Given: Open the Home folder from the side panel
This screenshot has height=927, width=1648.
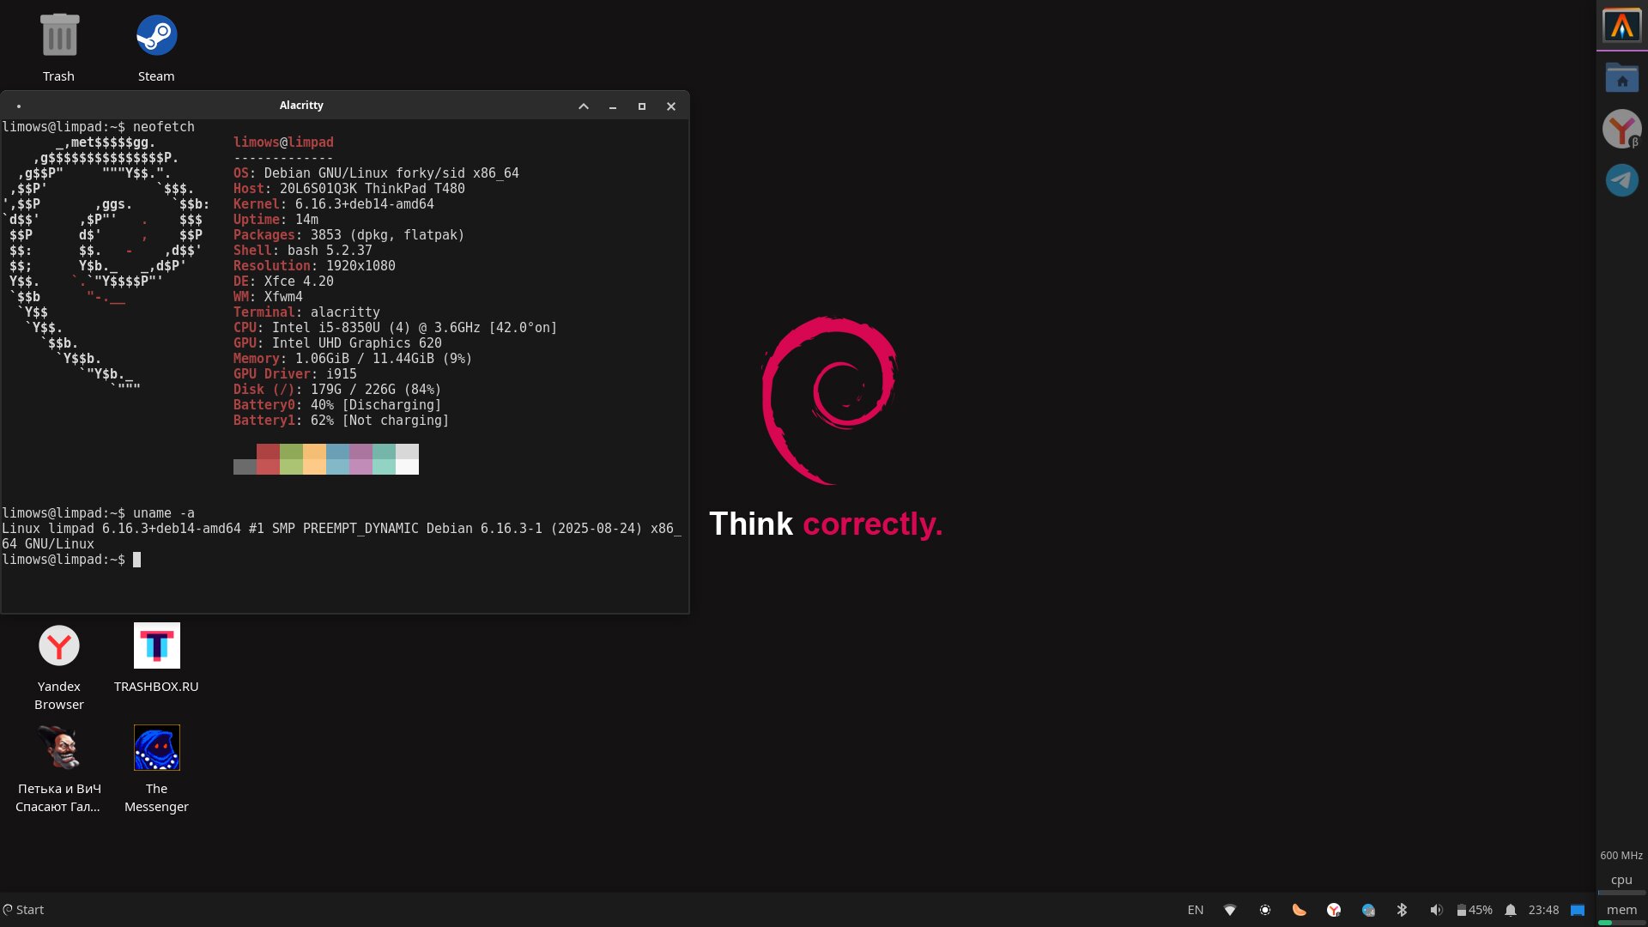Looking at the screenshot, I should click(x=1621, y=78).
